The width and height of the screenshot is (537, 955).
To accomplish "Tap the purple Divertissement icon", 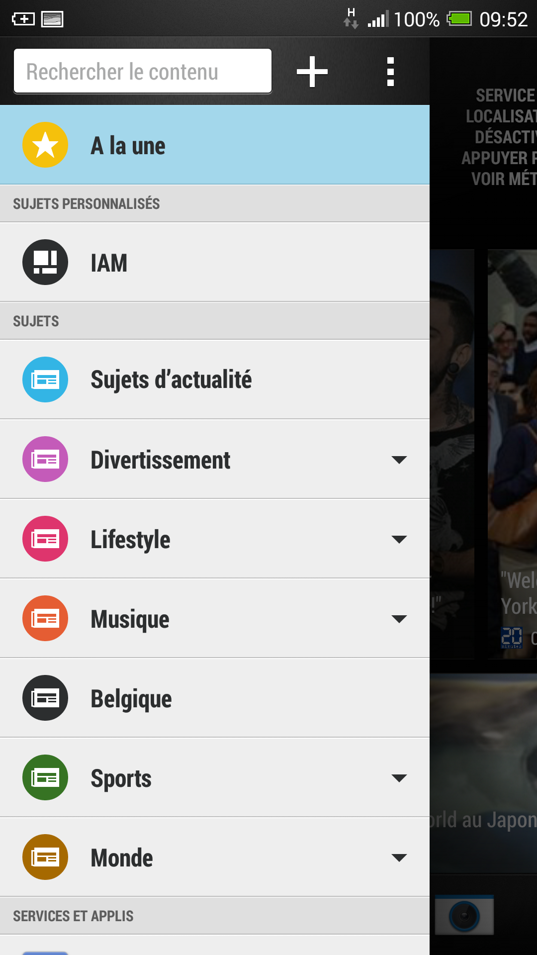I will (45, 459).
